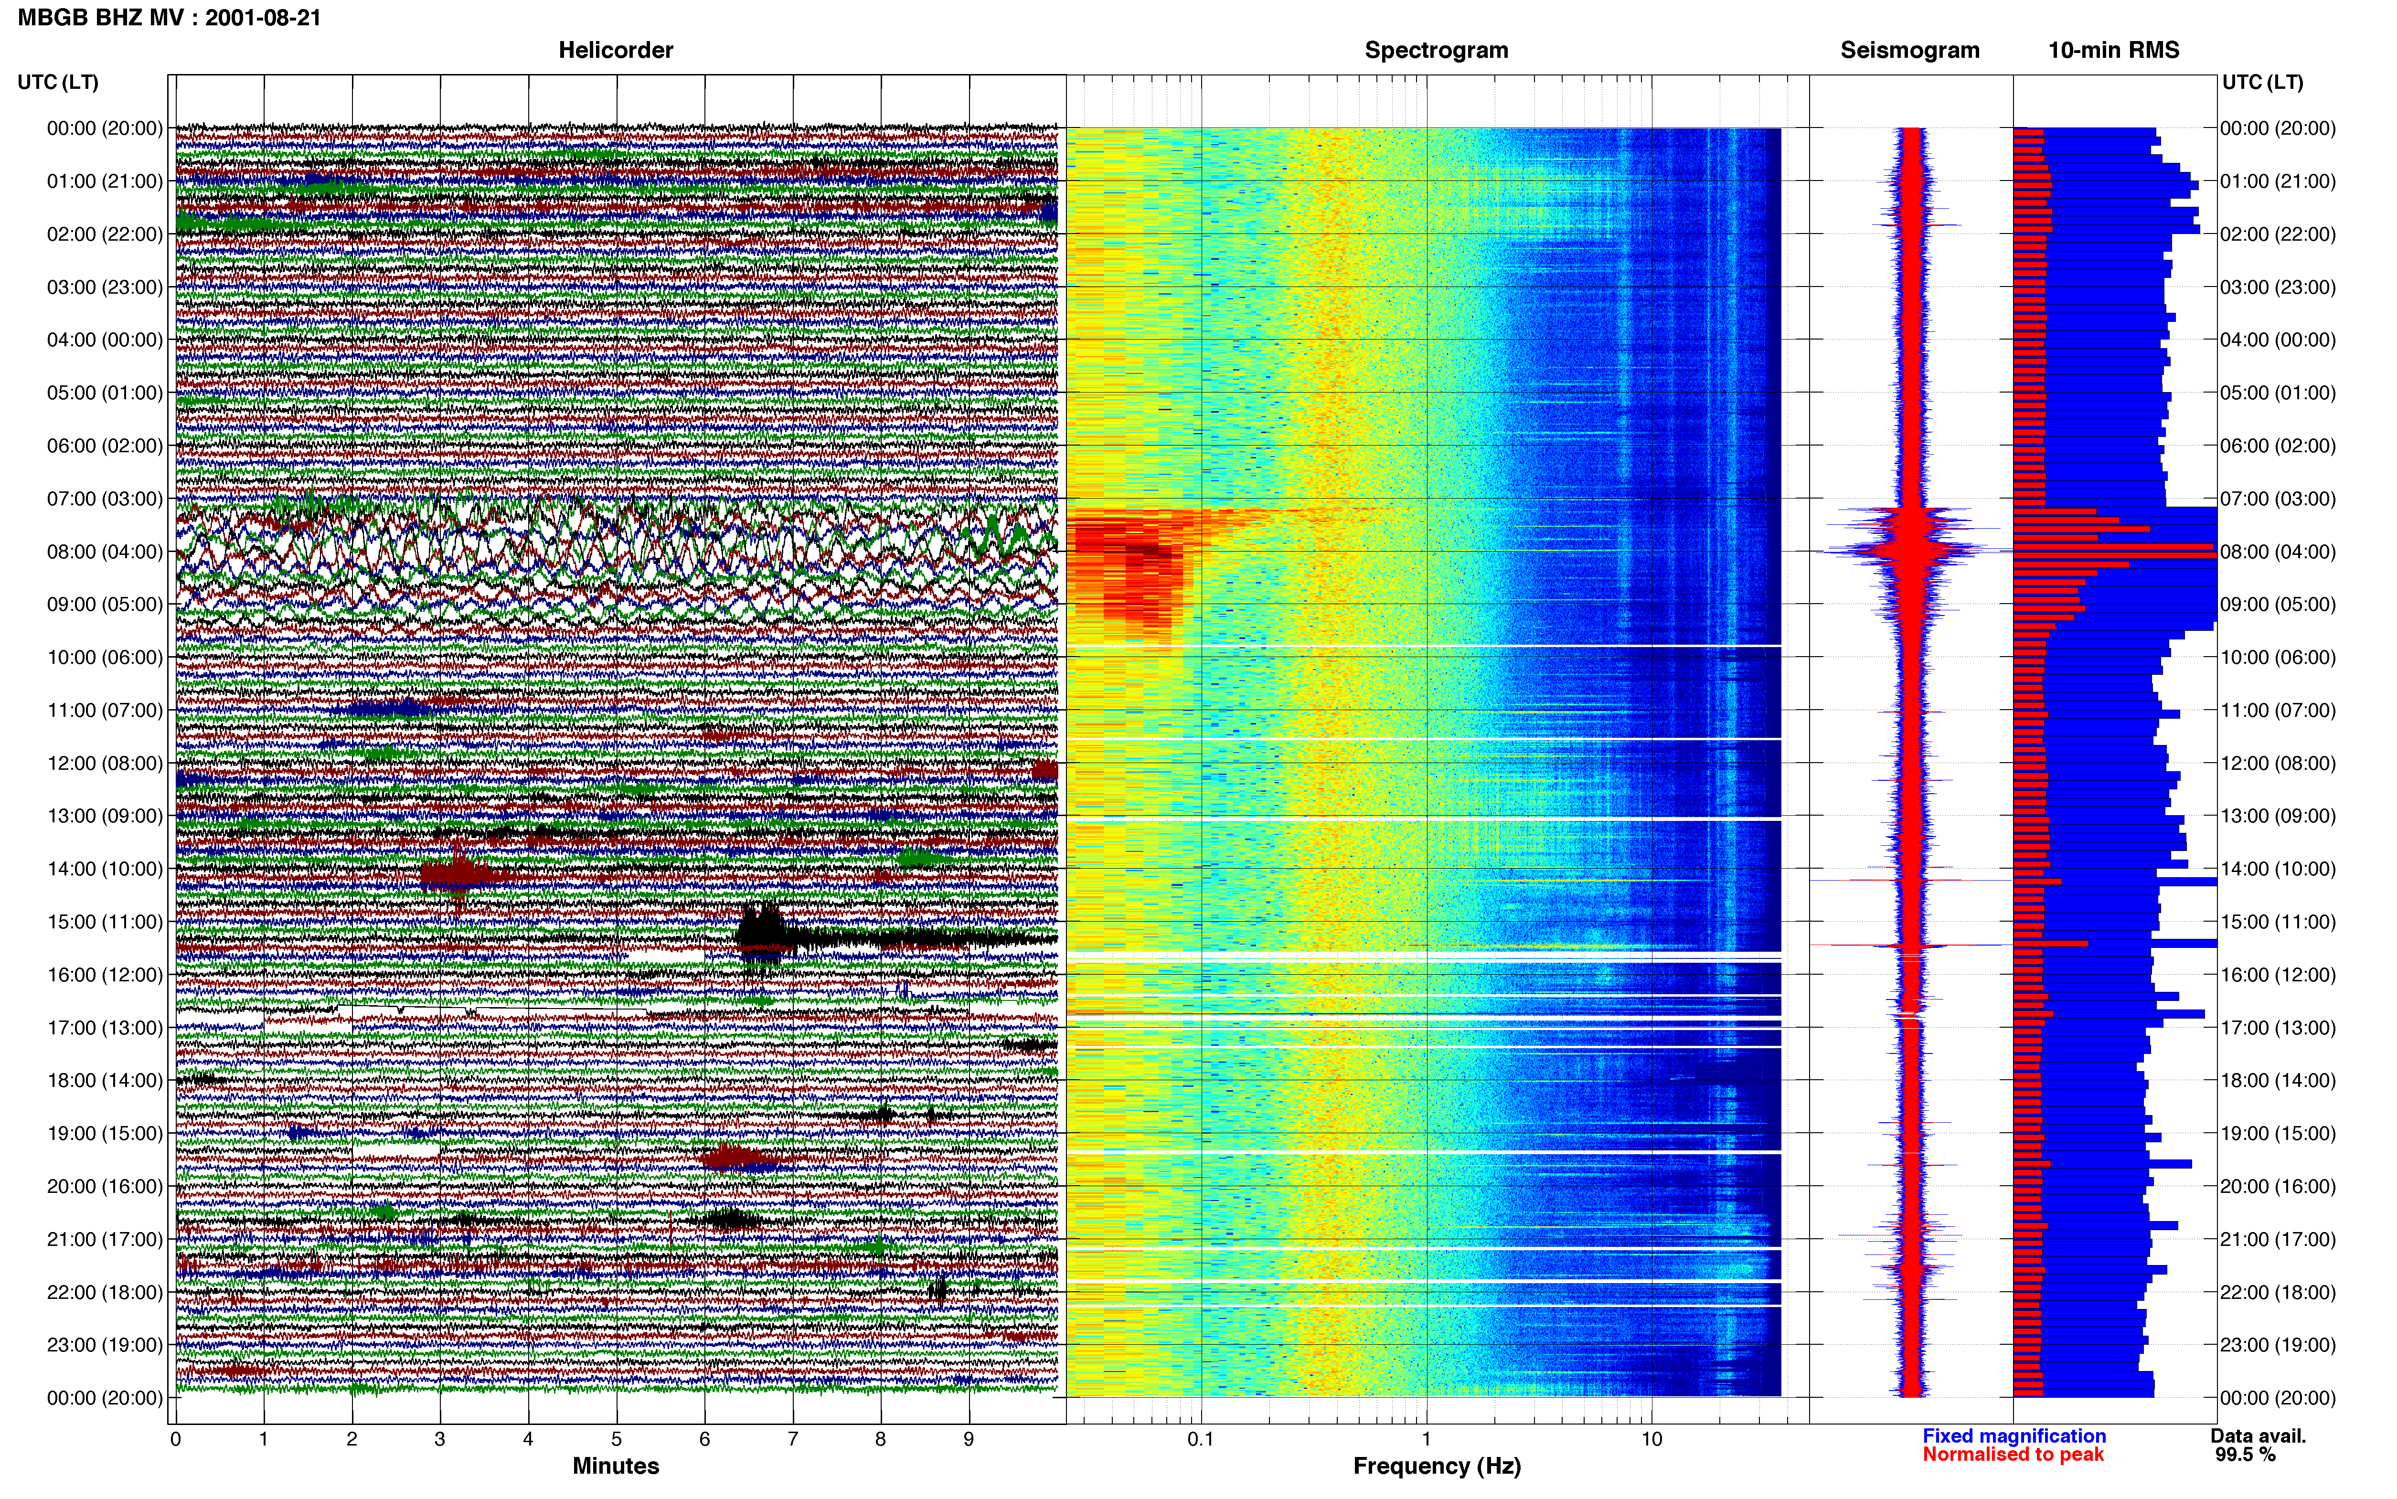Click Helicorder time label 01:00 (21:00)
Image resolution: width=2397 pixels, height=1499 pixels.
[104, 181]
